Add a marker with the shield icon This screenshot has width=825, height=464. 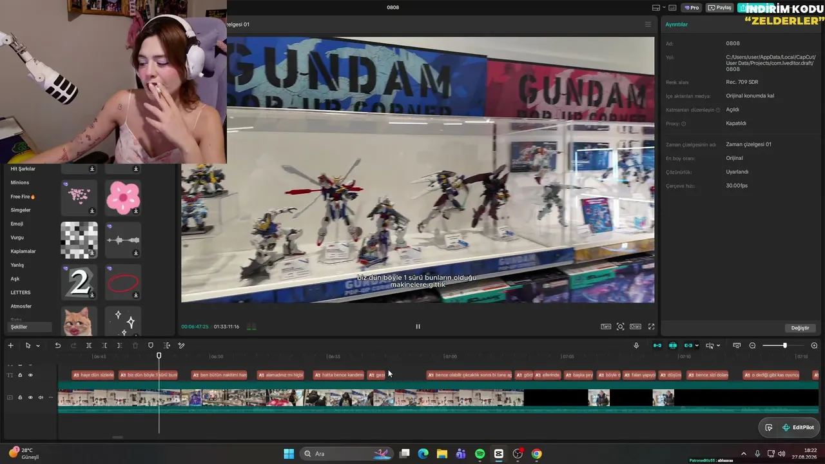pyautogui.click(x=151, y=345)
